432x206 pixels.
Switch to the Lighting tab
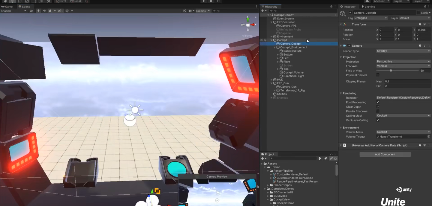(x=368, y=7)
